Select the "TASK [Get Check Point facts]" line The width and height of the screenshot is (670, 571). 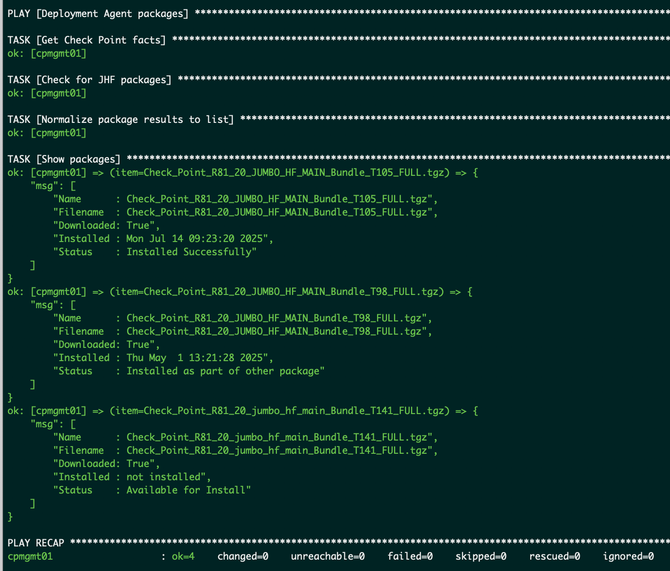click(x=338, y=40)
